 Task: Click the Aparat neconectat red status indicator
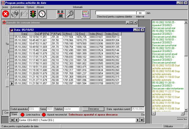tap(44, 115)
